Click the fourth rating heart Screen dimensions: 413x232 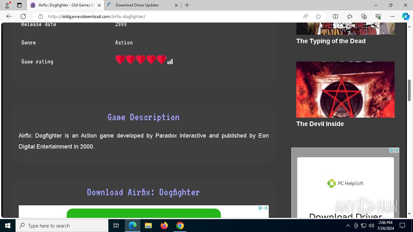click(151, 60)
